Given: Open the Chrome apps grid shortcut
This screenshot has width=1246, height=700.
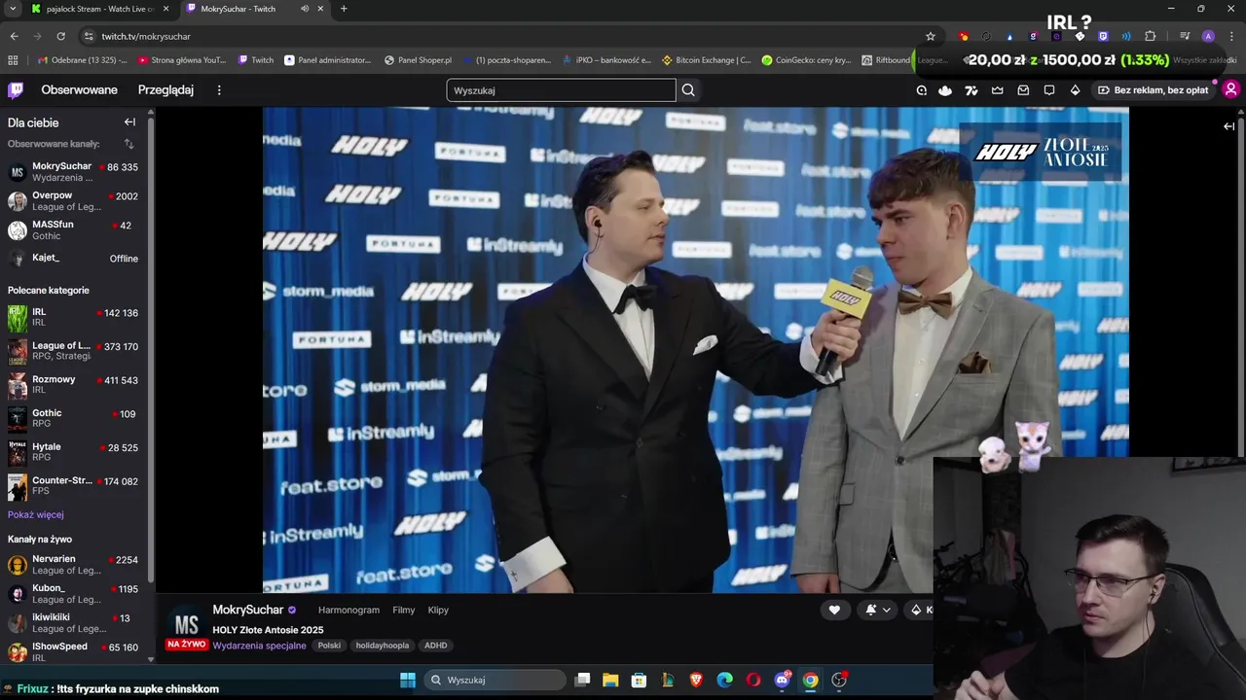Looking at the screenshot, I should (13, 59).
